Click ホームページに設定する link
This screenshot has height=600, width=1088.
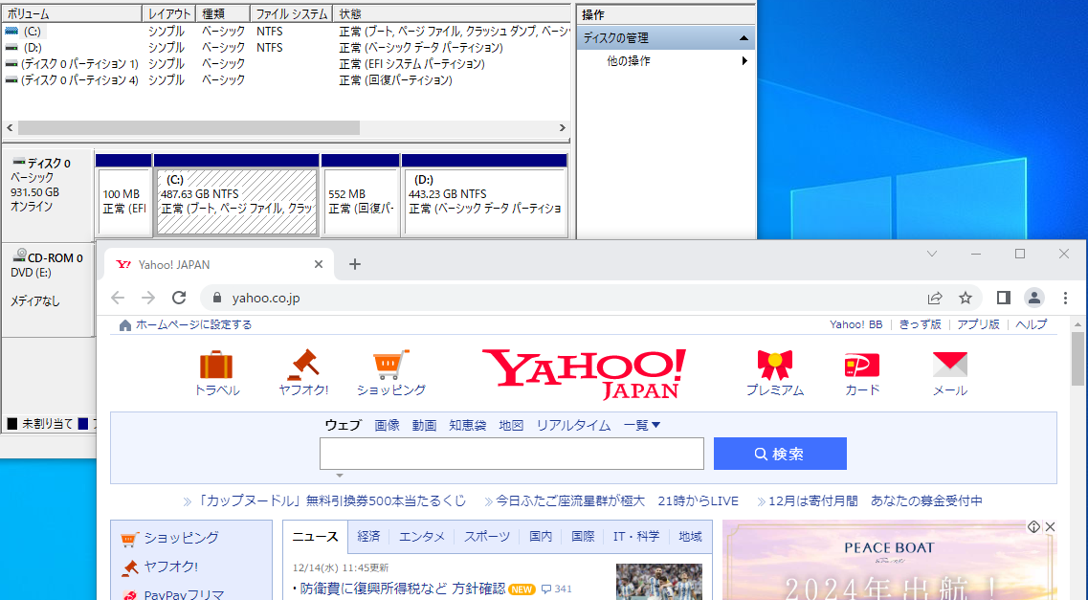193,324
